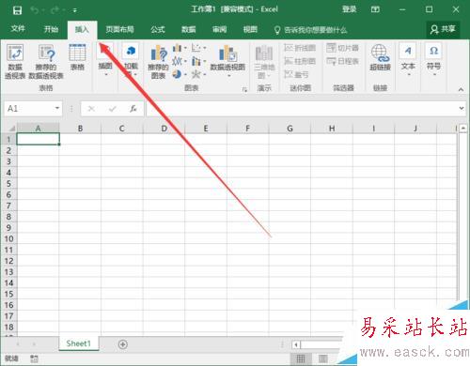The height and width of the screenshot is (366, 470).
Task: Click the Save icon in the title bar
Action: [17, 10]
